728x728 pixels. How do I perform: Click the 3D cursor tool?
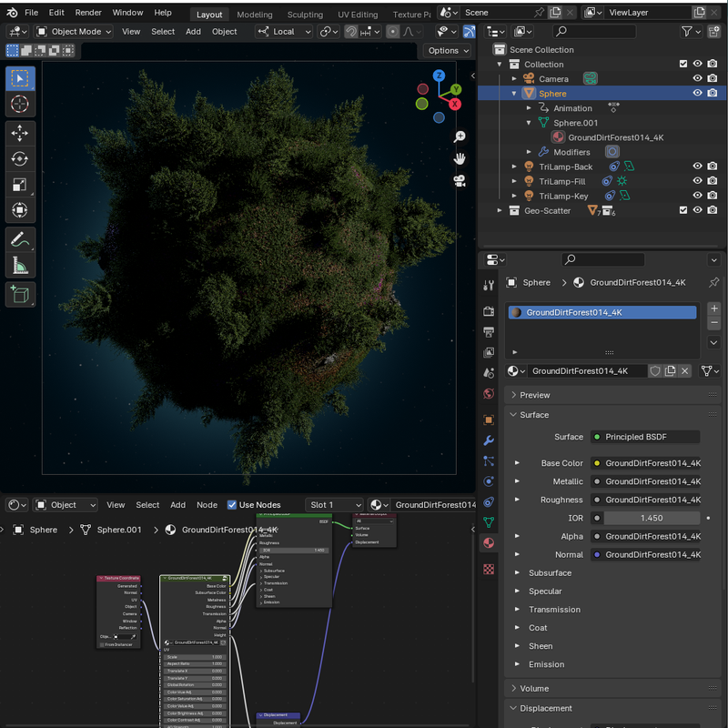tap(20, 105)
